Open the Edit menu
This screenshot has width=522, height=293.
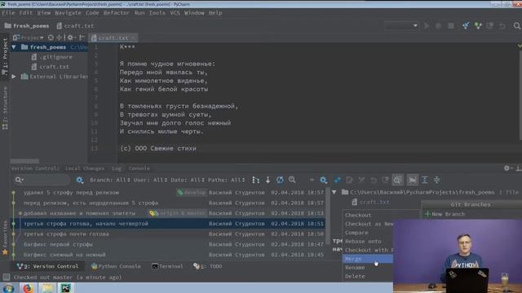25,13
